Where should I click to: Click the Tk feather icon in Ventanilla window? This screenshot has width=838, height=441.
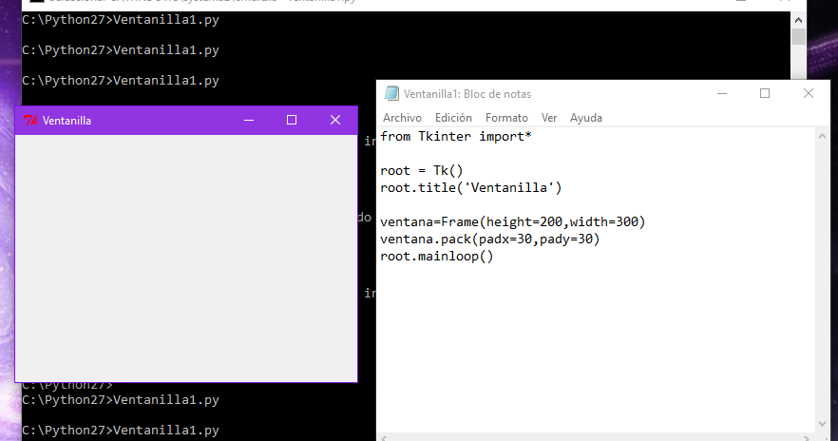30,121
